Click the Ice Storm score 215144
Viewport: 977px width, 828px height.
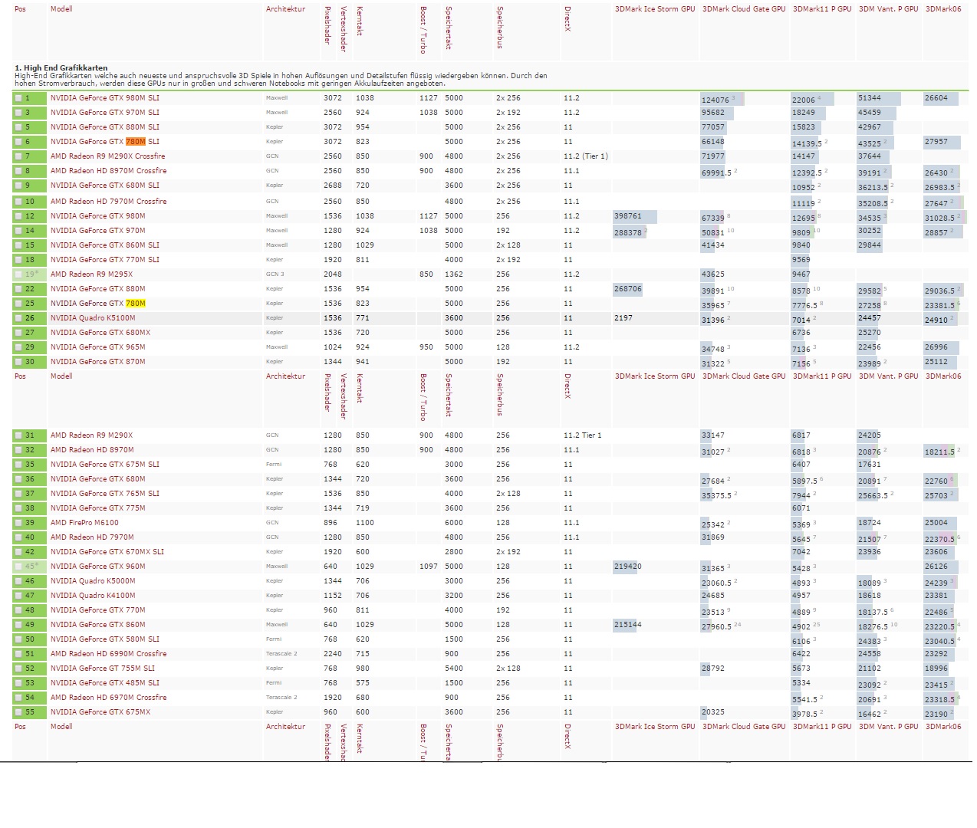[x=628, y=625]
